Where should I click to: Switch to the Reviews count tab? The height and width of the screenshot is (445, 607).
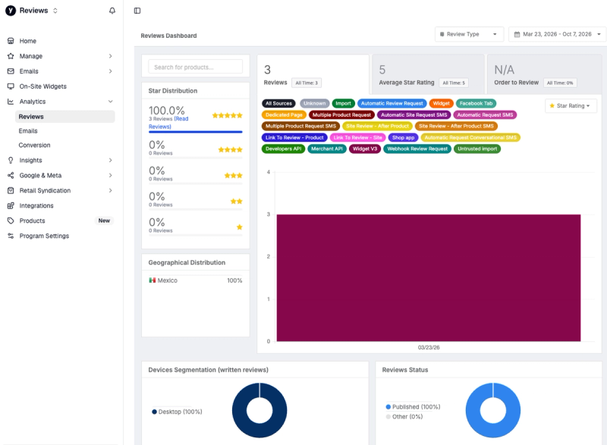(x=313, y=74)
